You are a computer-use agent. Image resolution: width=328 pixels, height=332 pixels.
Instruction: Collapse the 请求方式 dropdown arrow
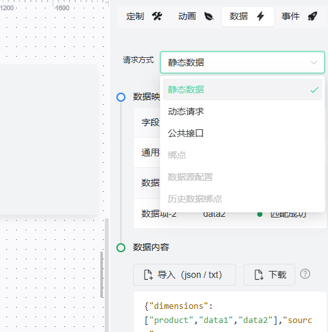coord(314,62)
